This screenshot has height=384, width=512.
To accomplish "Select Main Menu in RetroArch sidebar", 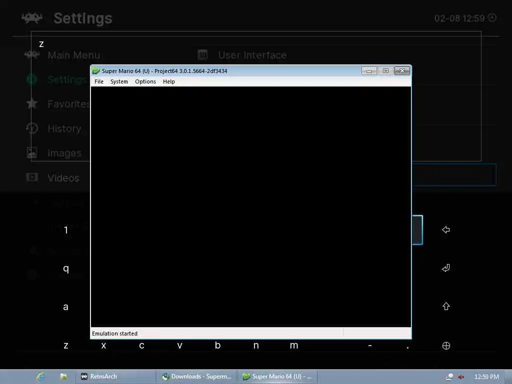I will click(74, 55).
